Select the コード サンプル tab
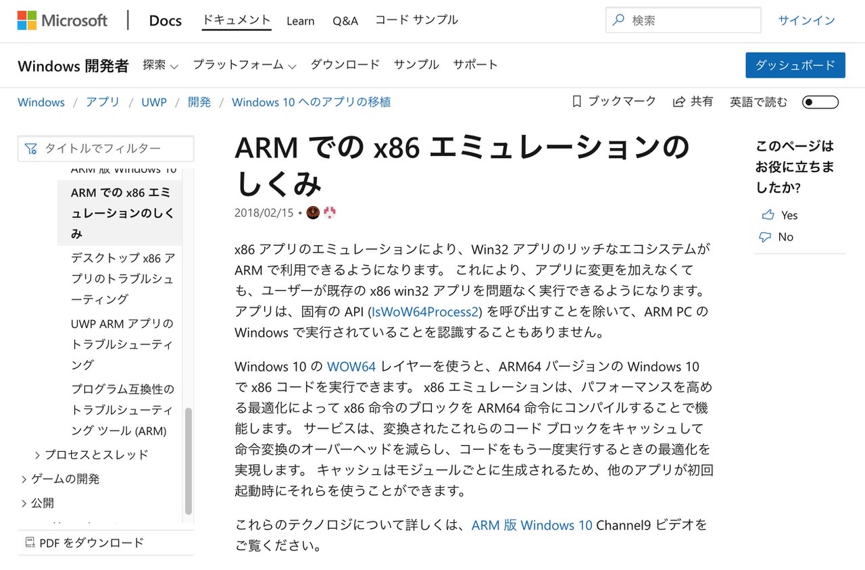This screenshot has width=865, height=570. click(416, 20)
